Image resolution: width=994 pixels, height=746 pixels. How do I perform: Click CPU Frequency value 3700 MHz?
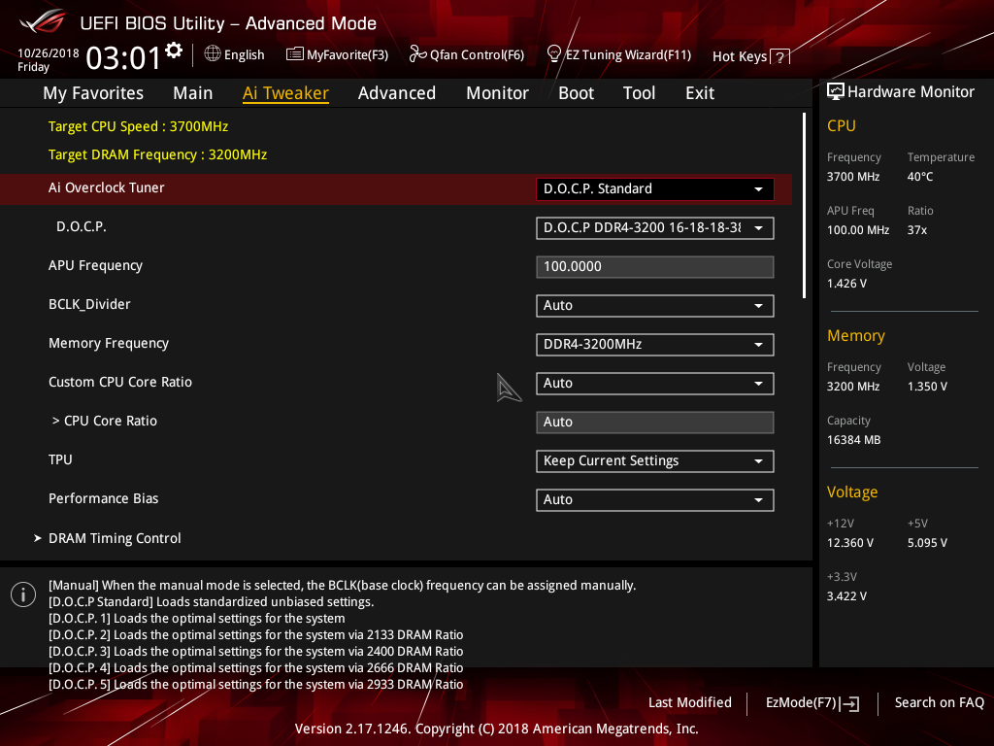coord(853,177)
